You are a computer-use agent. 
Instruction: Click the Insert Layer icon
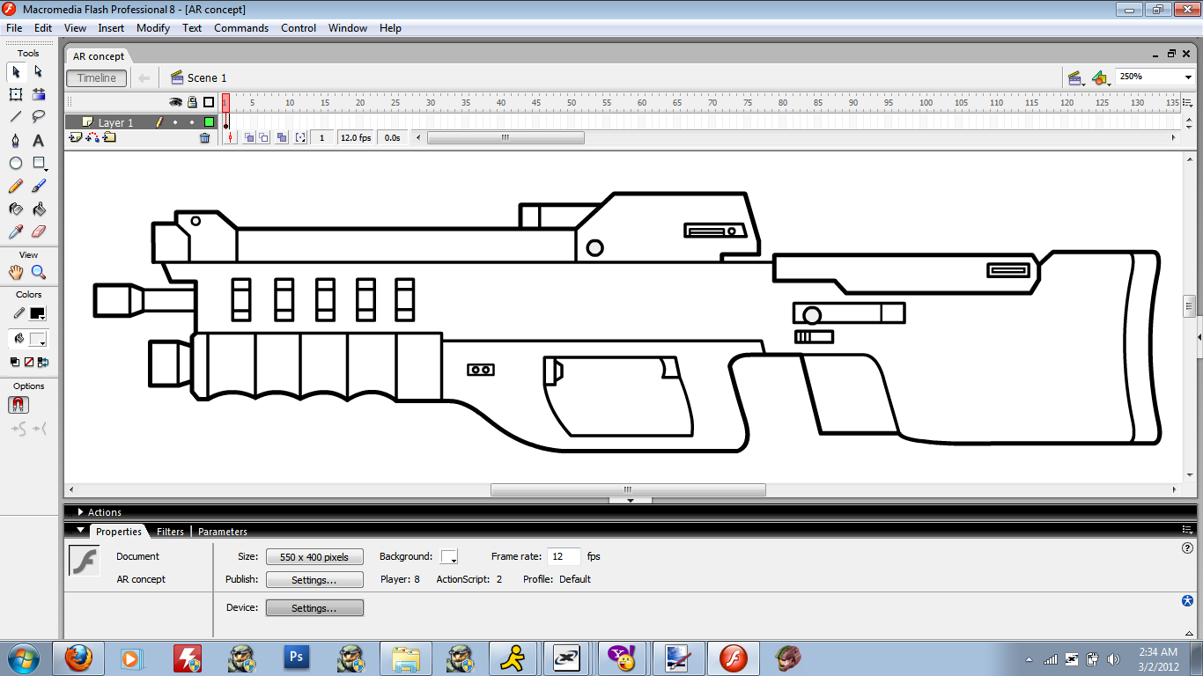tap(75, 138)
